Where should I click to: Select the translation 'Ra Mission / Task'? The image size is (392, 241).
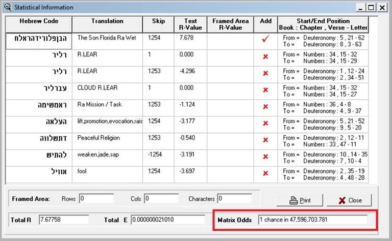[x=100, y=104]
